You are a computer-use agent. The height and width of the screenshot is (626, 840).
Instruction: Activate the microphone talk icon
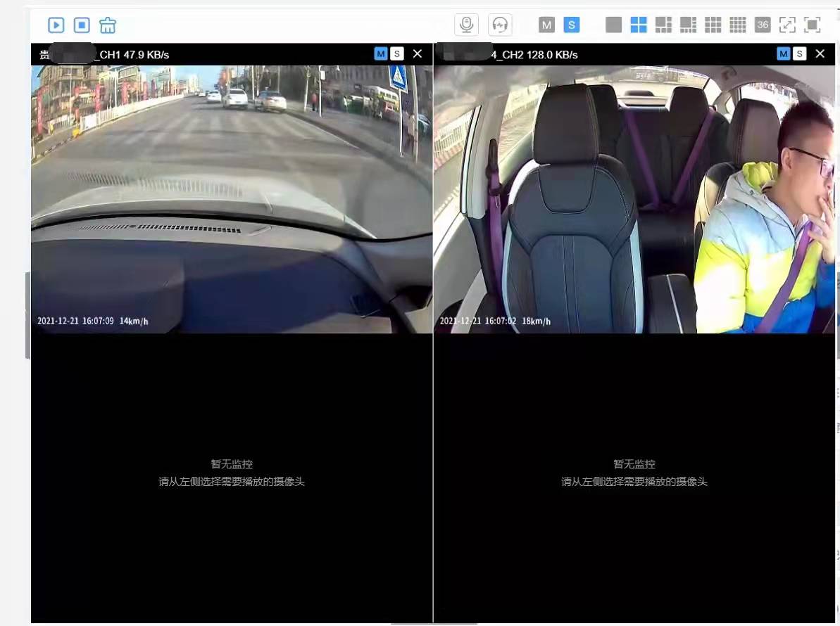(465, 24)
